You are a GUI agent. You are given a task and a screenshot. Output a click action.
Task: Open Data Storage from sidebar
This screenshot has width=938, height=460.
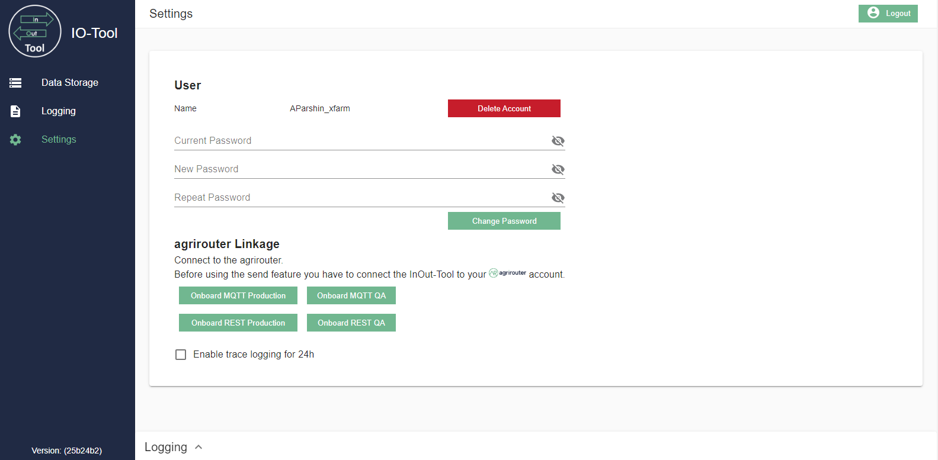68,83
